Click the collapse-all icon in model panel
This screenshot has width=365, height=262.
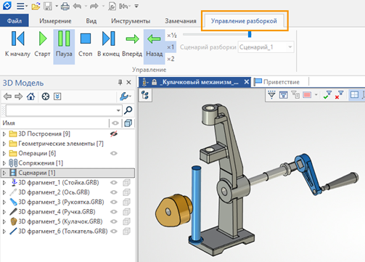[x=57, y=97]
